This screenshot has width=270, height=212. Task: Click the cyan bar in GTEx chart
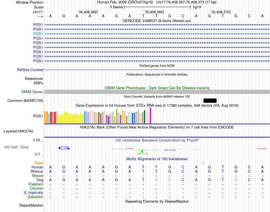pos(85,117)
